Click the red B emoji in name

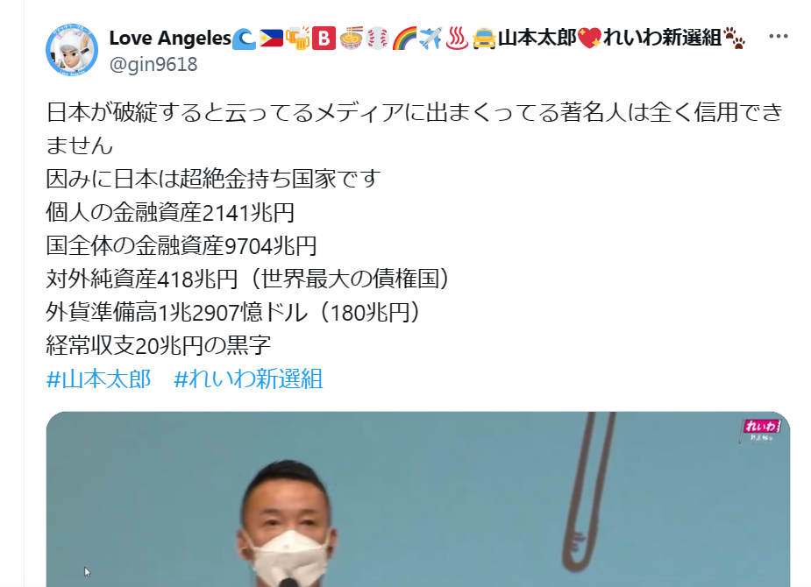point(324,39)
